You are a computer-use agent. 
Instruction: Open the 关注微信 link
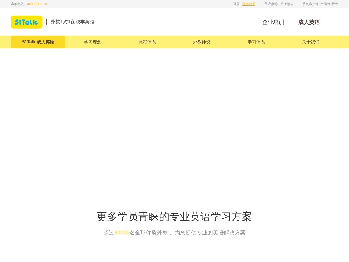click(x=287, y=4)
